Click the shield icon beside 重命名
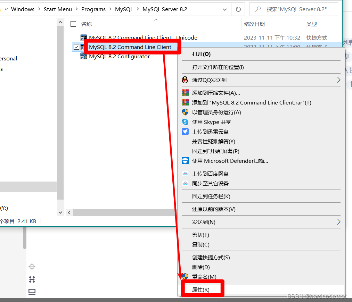352x302 pixels. tap(185, 276)
